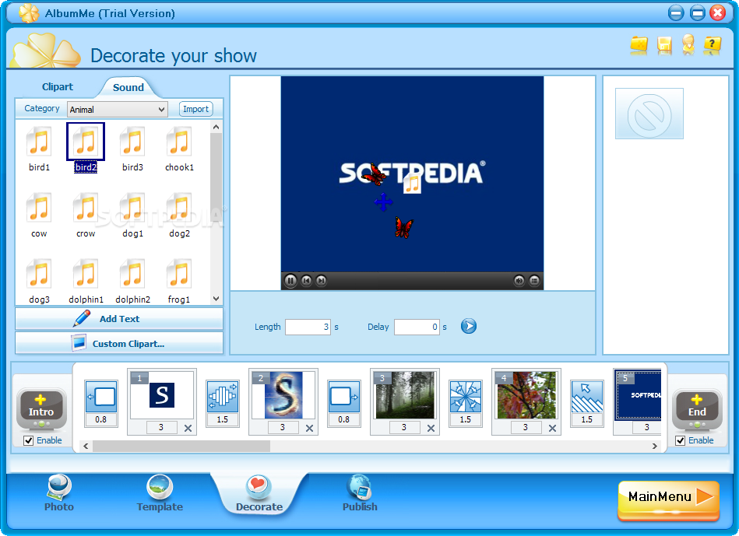Click timeline scroll left arrow

[86, 446]
